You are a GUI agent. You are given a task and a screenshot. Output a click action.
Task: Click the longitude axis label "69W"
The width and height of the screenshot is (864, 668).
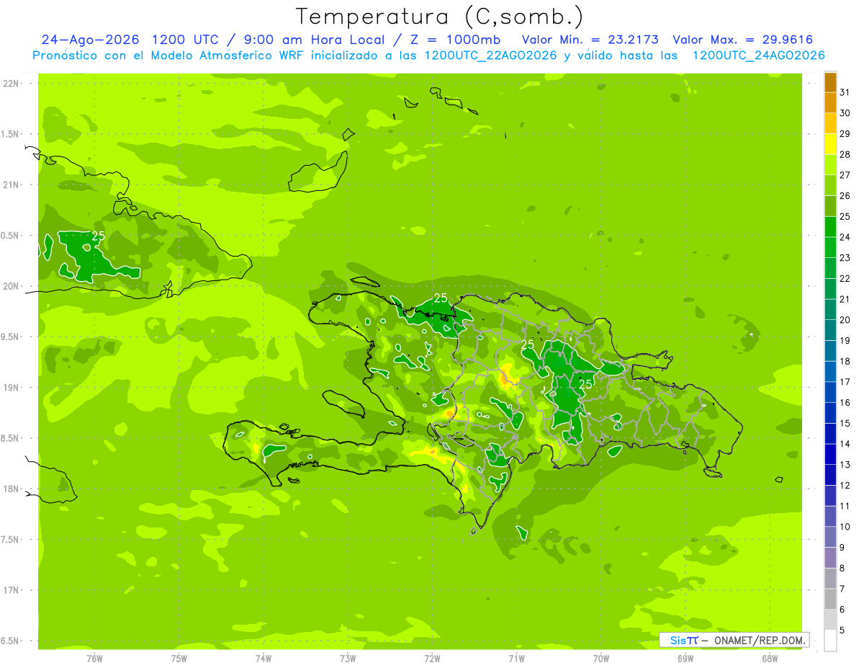pyautogui.click(x=685, y=659)
